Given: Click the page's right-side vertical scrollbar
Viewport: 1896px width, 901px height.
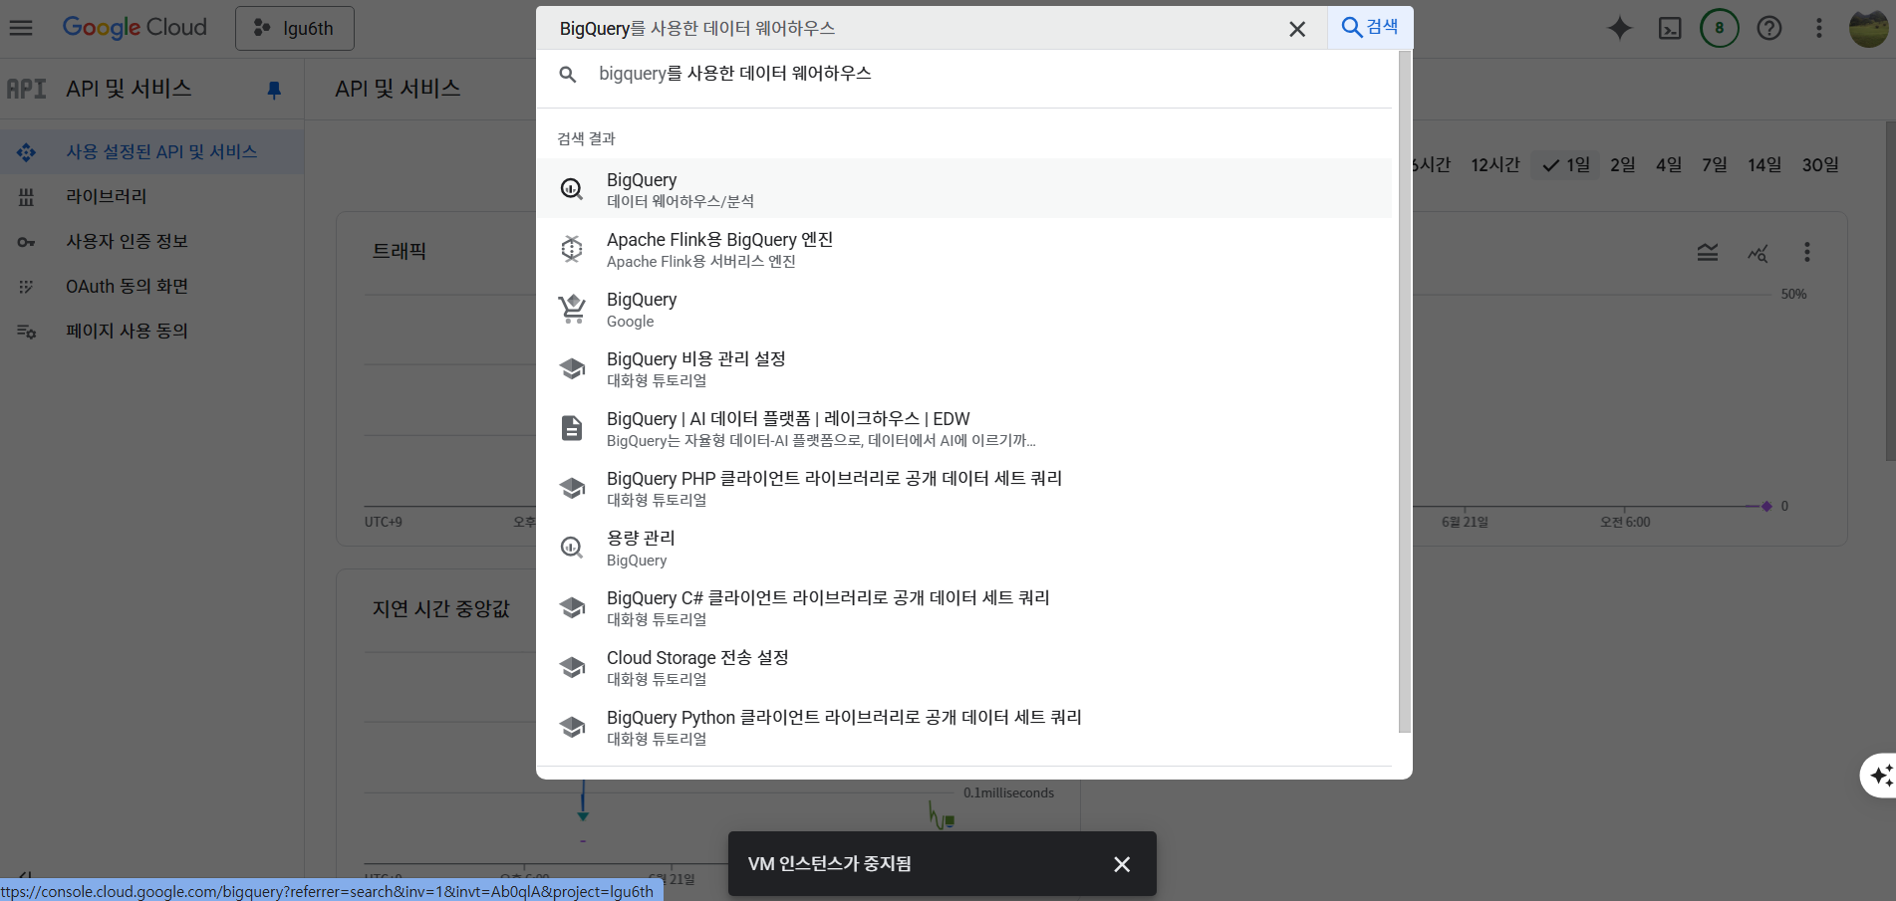Looking at the screenshot, I should click(x=1890, y=291).
